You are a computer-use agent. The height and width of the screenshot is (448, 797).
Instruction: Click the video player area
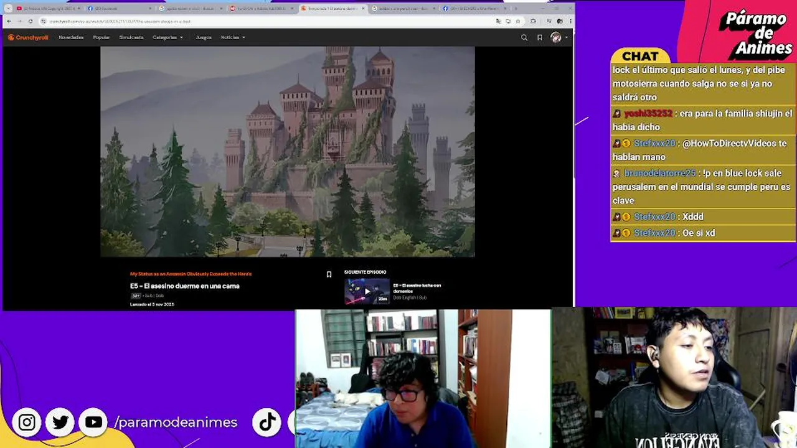(288, 151)
